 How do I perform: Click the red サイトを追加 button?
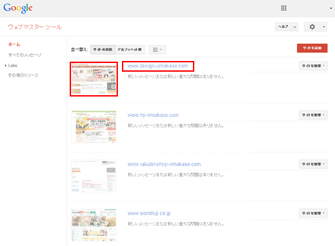click(312, 48)
